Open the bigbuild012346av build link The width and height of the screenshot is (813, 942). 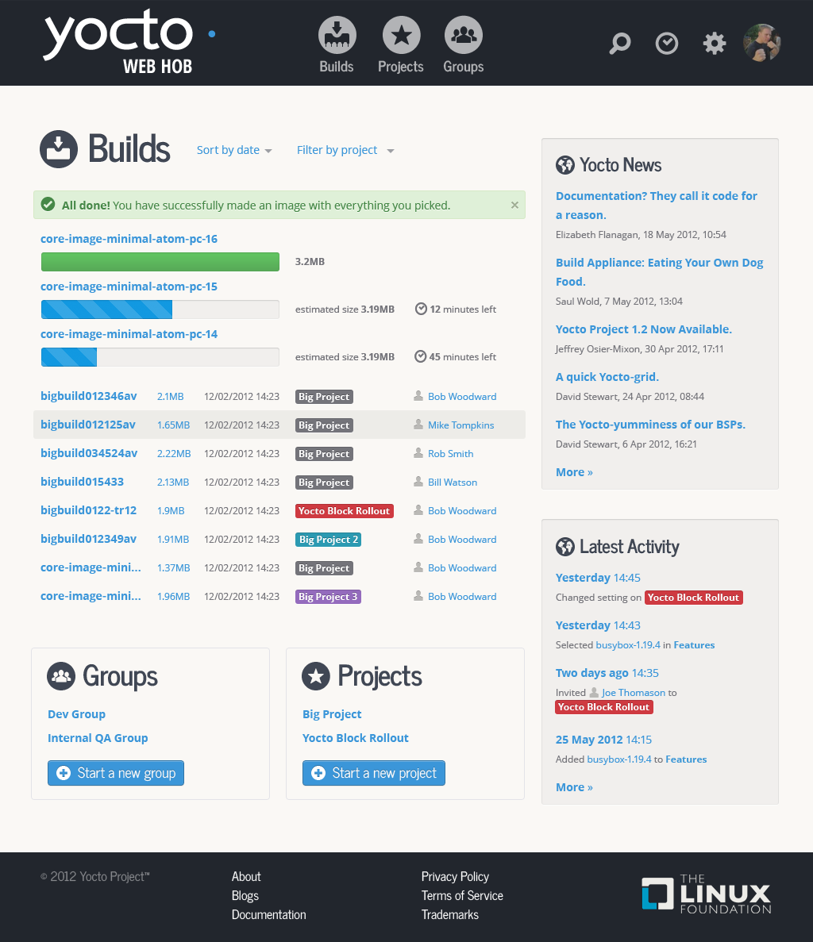(x=89, y=396)
